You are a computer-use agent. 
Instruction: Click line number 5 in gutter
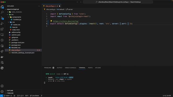point(47,24)
